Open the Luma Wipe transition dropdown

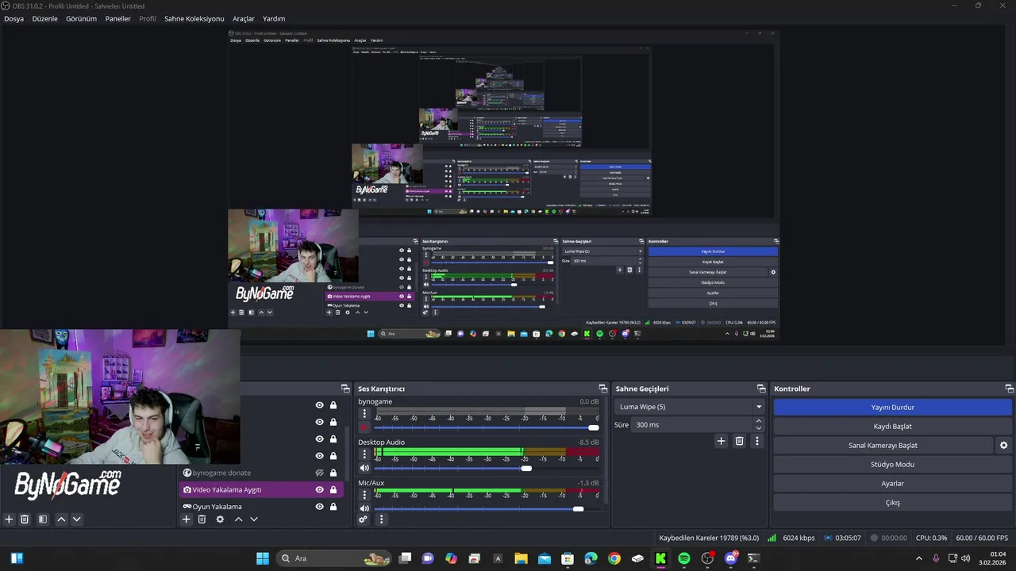click(690, 407)
